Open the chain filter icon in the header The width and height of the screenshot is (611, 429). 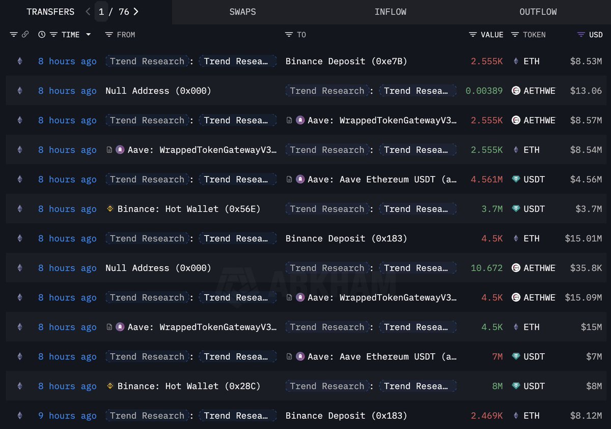click(x=14, y=35)
